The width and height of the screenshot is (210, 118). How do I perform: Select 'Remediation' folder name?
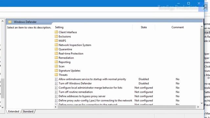click(x=66, y=58)
